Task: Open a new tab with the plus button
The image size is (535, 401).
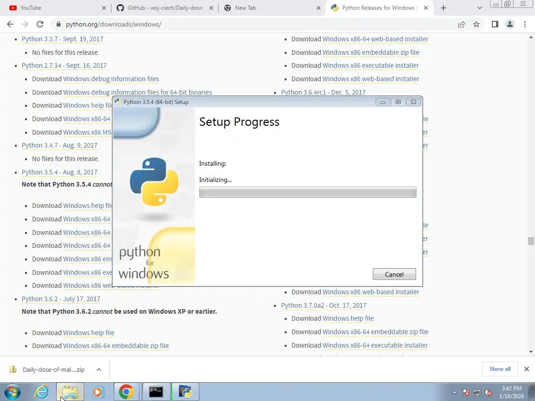Action: 443,8
